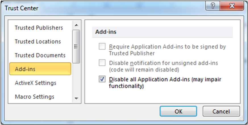The height and width of the screenshot is (125, 248).
Task: Open the Trusted Publishers category
Action: point(39,28)
